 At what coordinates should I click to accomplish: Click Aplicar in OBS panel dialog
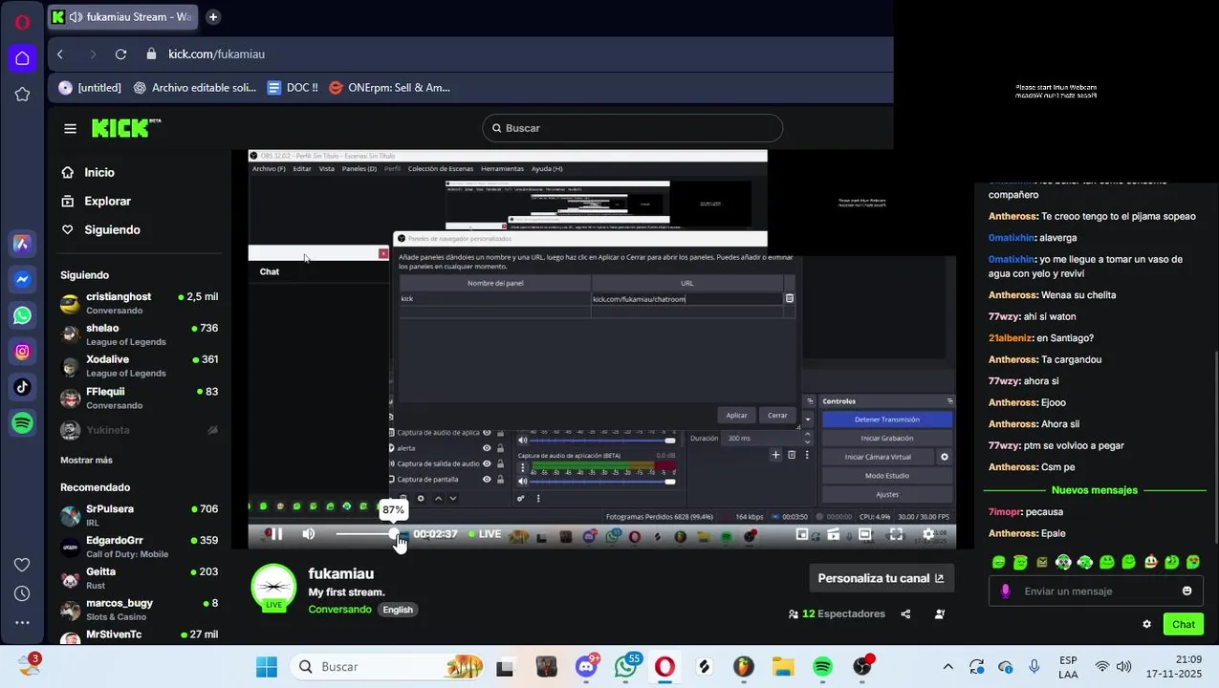[x=736, y=415]
